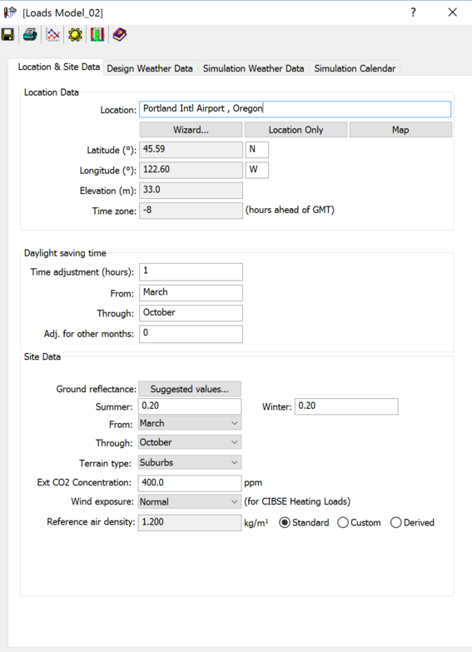
Task: Open the weather graph chart icon
Action: tap(52, 34)
